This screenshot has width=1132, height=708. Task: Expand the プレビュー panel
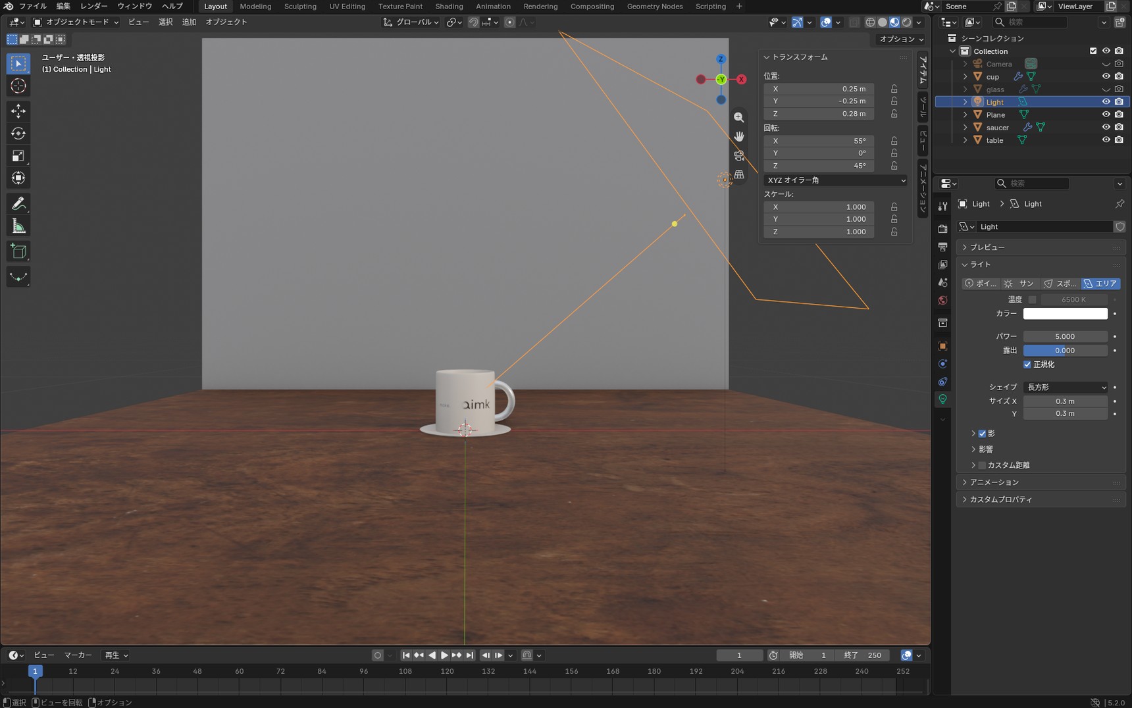pos(1041,247)
